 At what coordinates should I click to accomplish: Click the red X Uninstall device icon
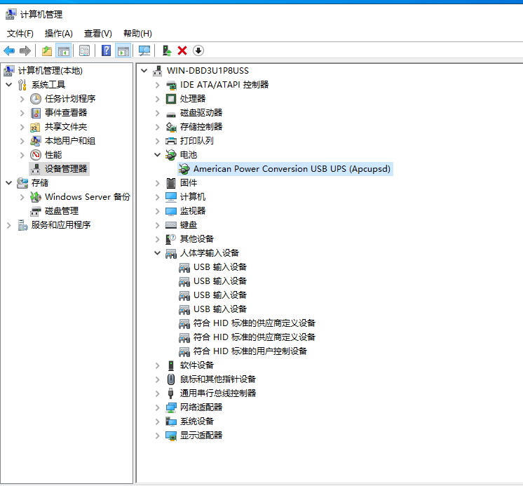point(182,50)
